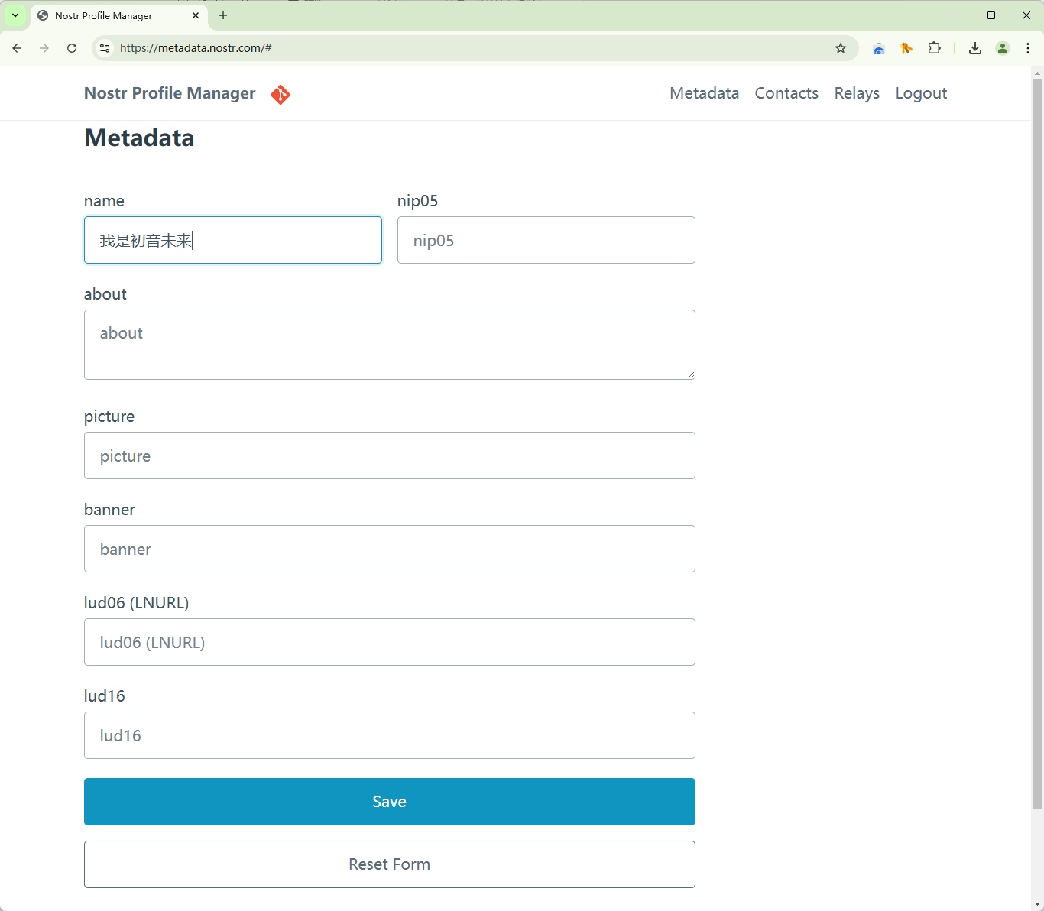Reload the page with the refresh icon
Screen dimensions: 1044x911
(x=72, y=48)
